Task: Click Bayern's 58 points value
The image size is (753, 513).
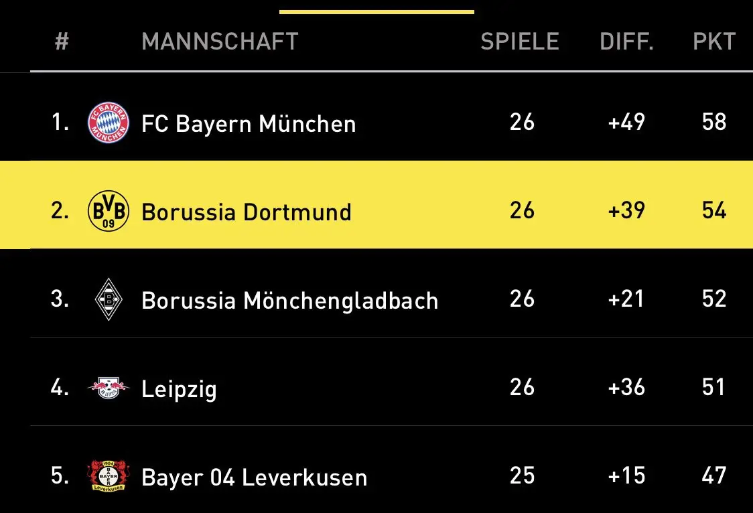Action: [714, 122]
